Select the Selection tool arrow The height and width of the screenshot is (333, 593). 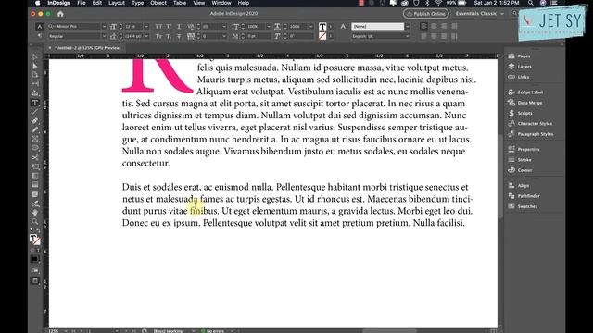[35, 57]
